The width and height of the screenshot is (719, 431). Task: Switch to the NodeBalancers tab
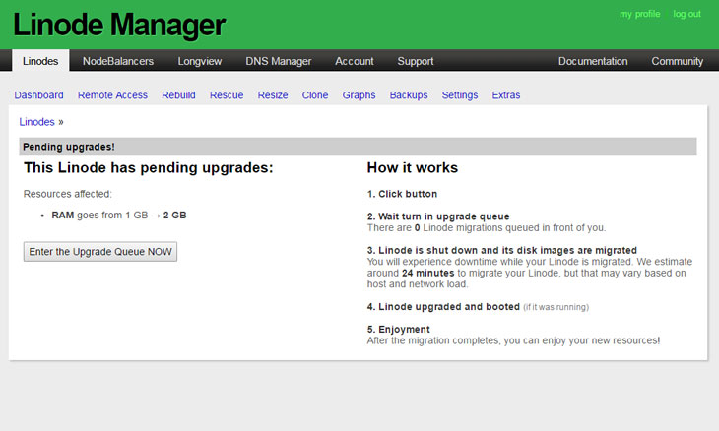[118, 61]
